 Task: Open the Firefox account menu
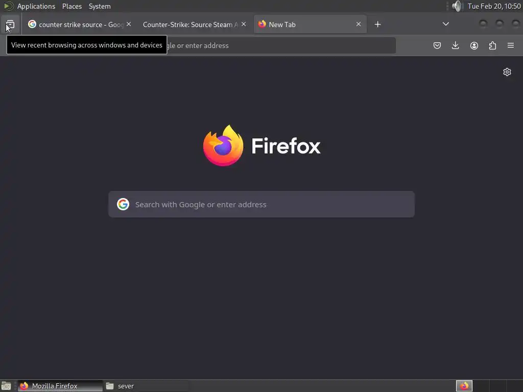(474, 45)
